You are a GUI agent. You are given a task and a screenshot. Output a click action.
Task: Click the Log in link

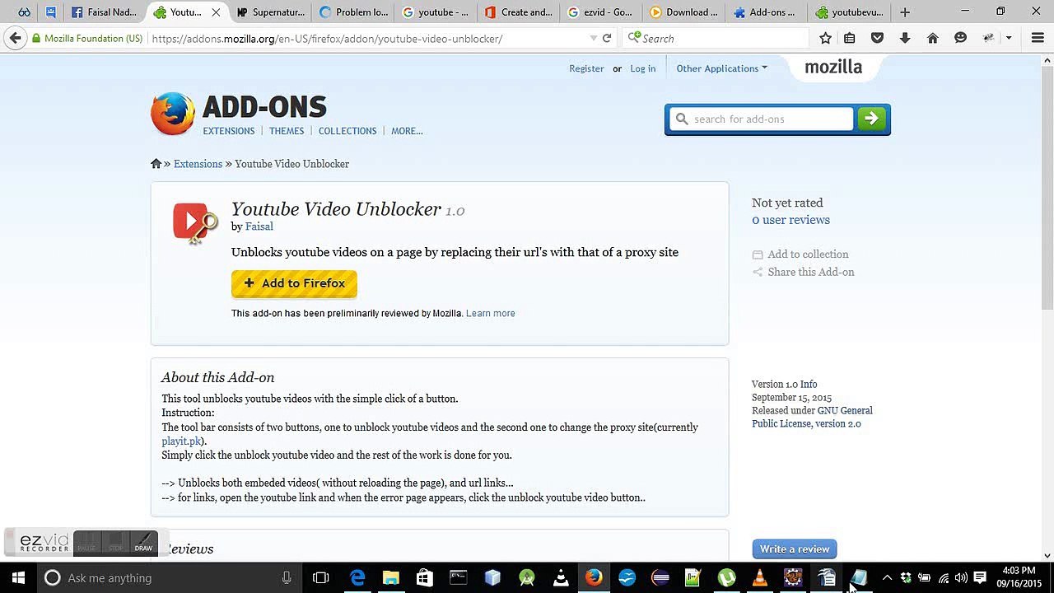pyautogui.click(x=643, y=68)
